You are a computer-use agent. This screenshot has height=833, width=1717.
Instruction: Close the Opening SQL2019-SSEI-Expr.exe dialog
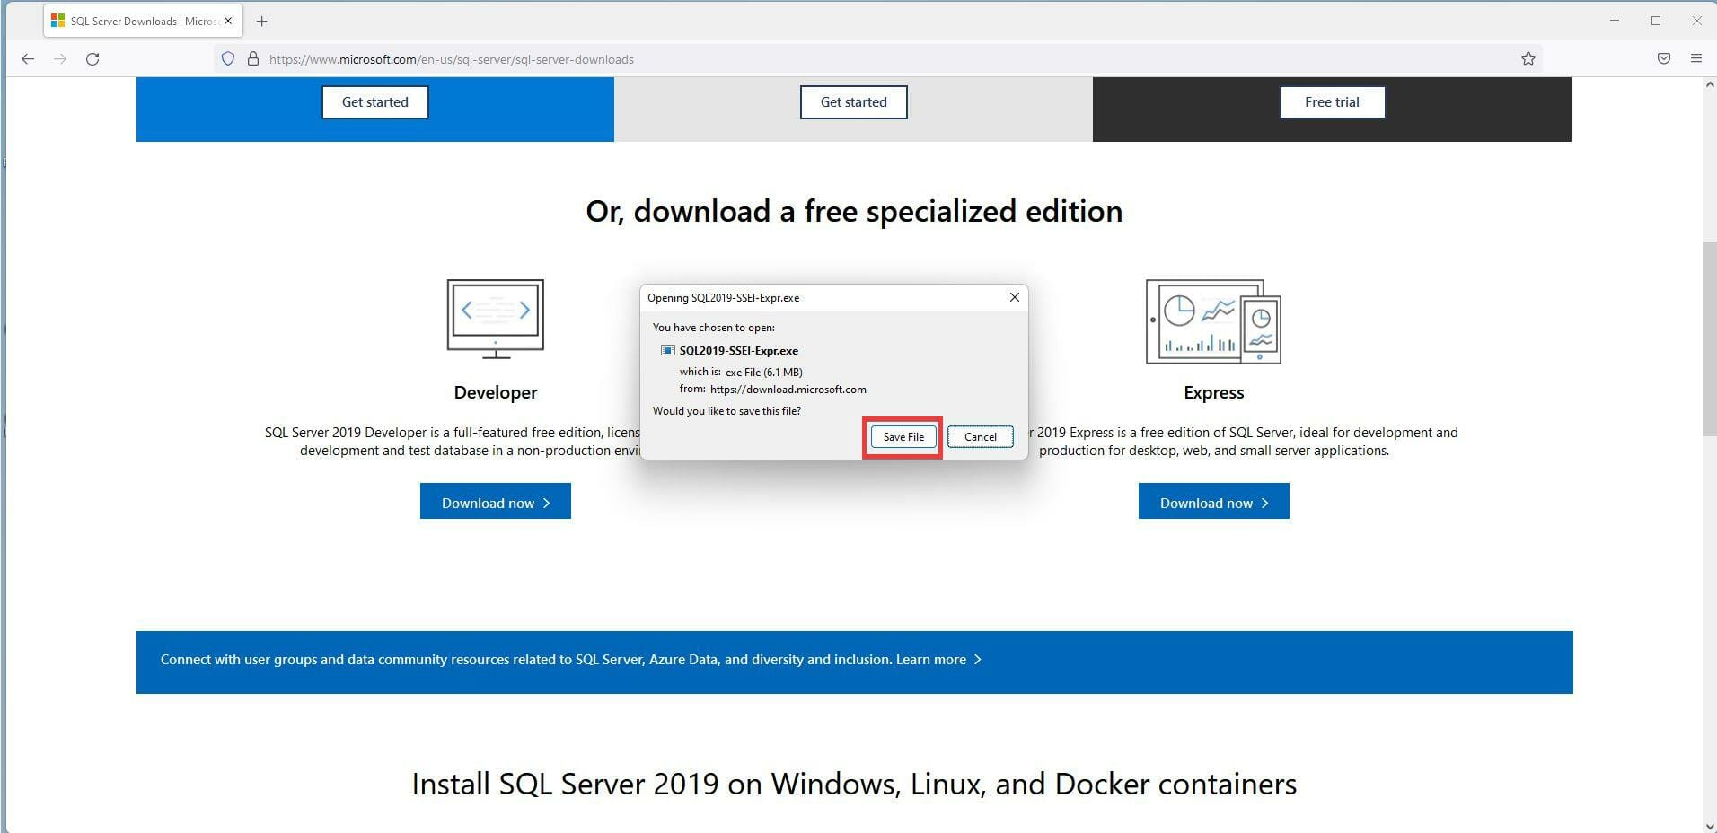click(1014, 297)
